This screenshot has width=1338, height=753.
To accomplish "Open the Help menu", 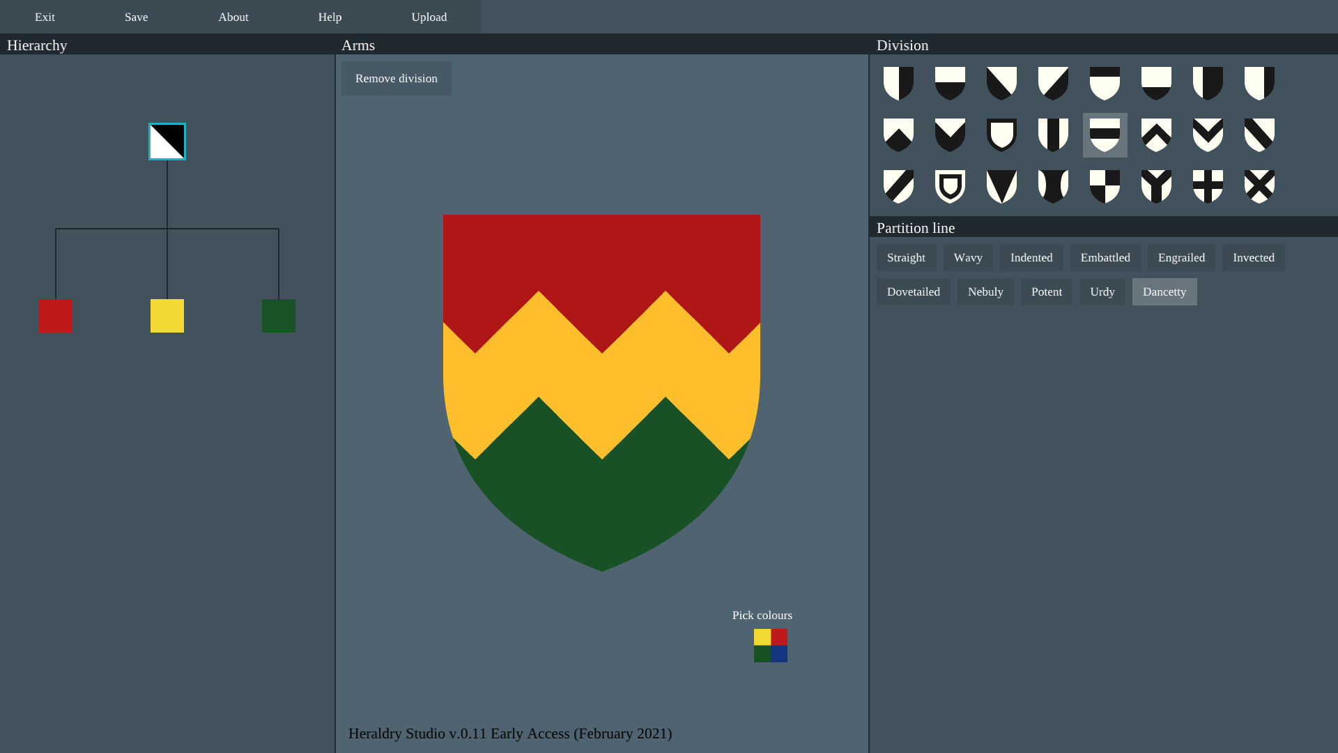I will click(330, 17).
